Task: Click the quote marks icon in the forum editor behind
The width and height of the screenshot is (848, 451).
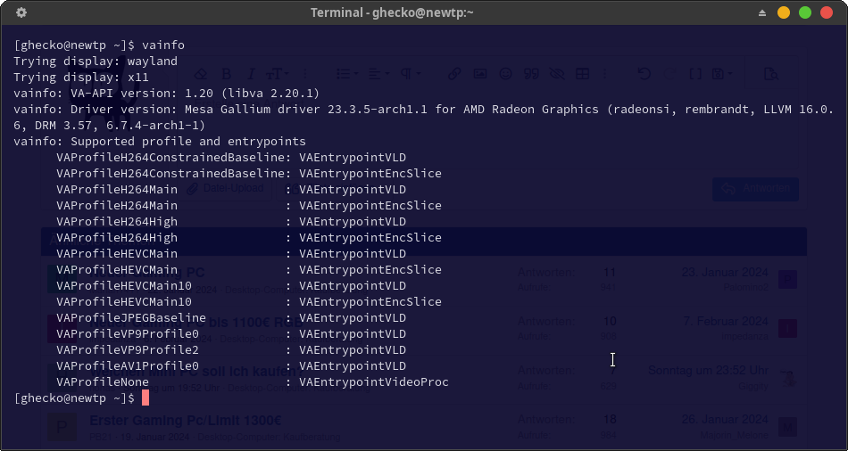Action: tap(531, 74)
